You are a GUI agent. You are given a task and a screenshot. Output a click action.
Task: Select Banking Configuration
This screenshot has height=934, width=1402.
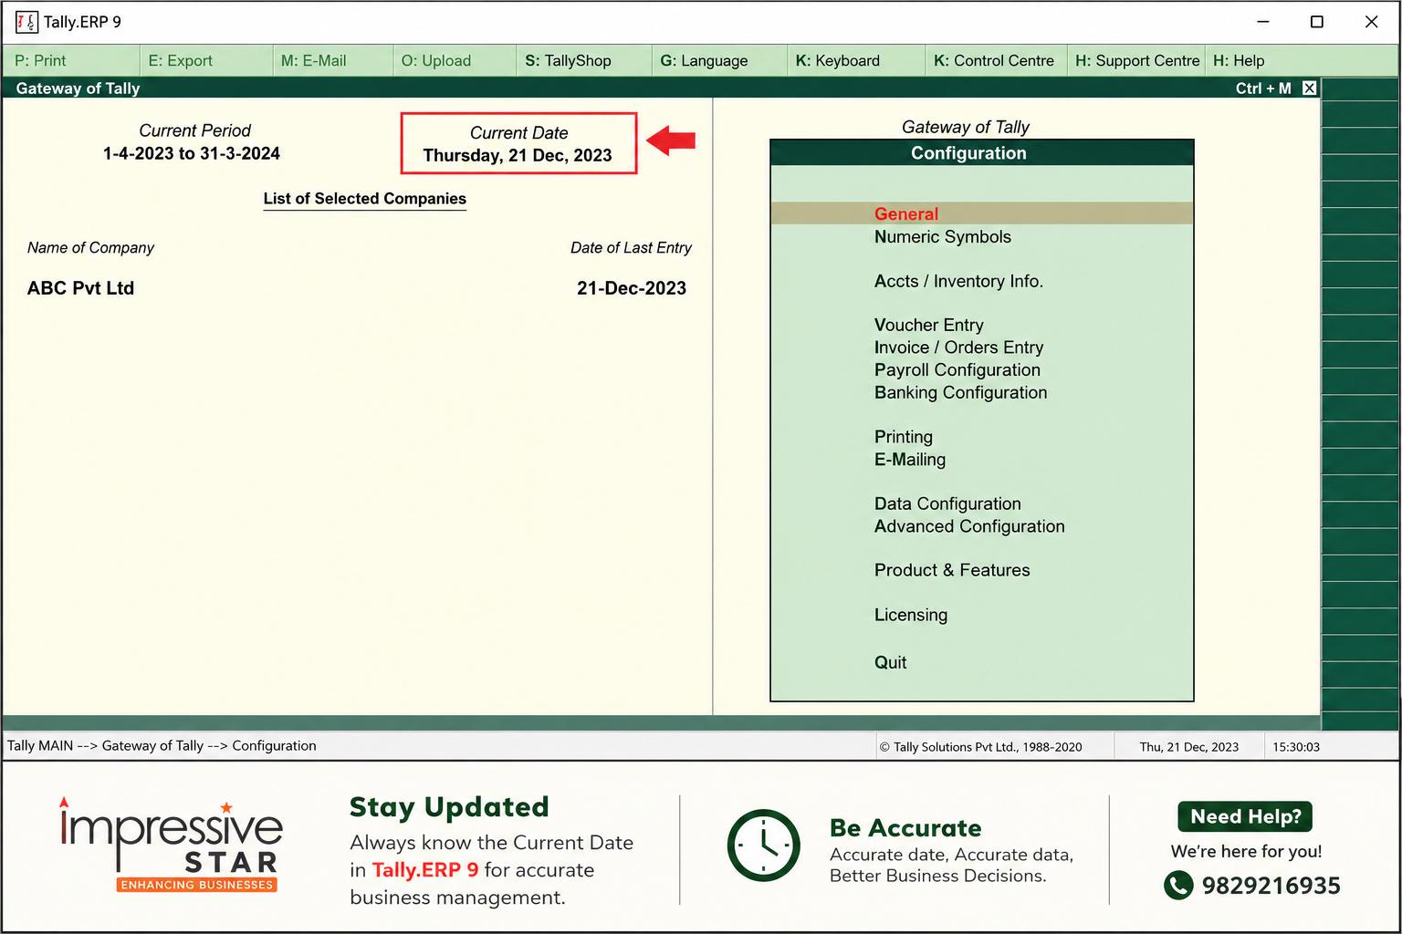[960, 393]
